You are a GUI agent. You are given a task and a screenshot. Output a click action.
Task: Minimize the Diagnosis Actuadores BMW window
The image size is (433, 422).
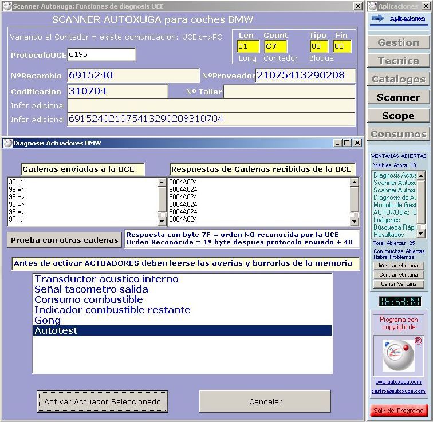click(337, 143)
